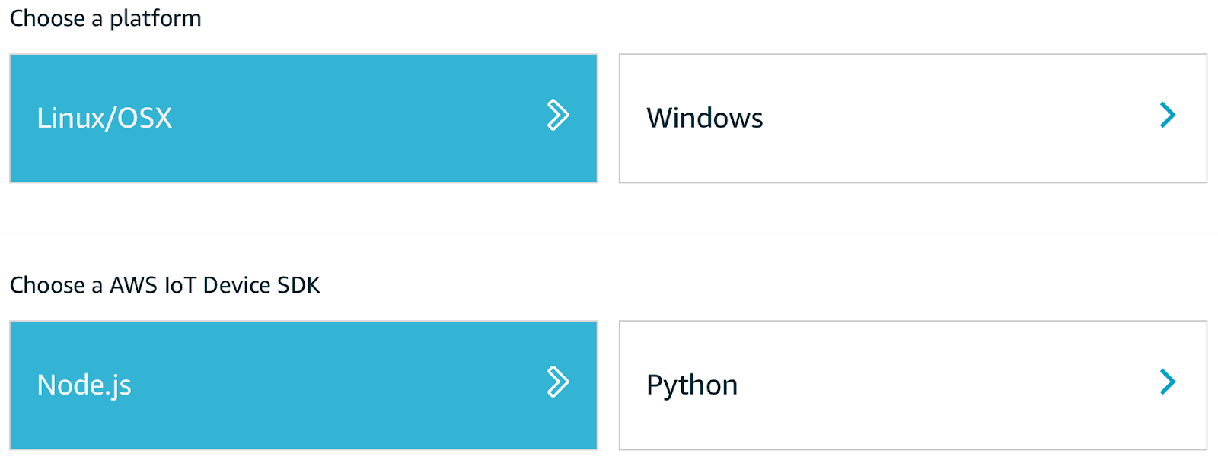Click the double-chevron icon on Linux/OSX tile

pyautogui.click(x=558, y=116)
